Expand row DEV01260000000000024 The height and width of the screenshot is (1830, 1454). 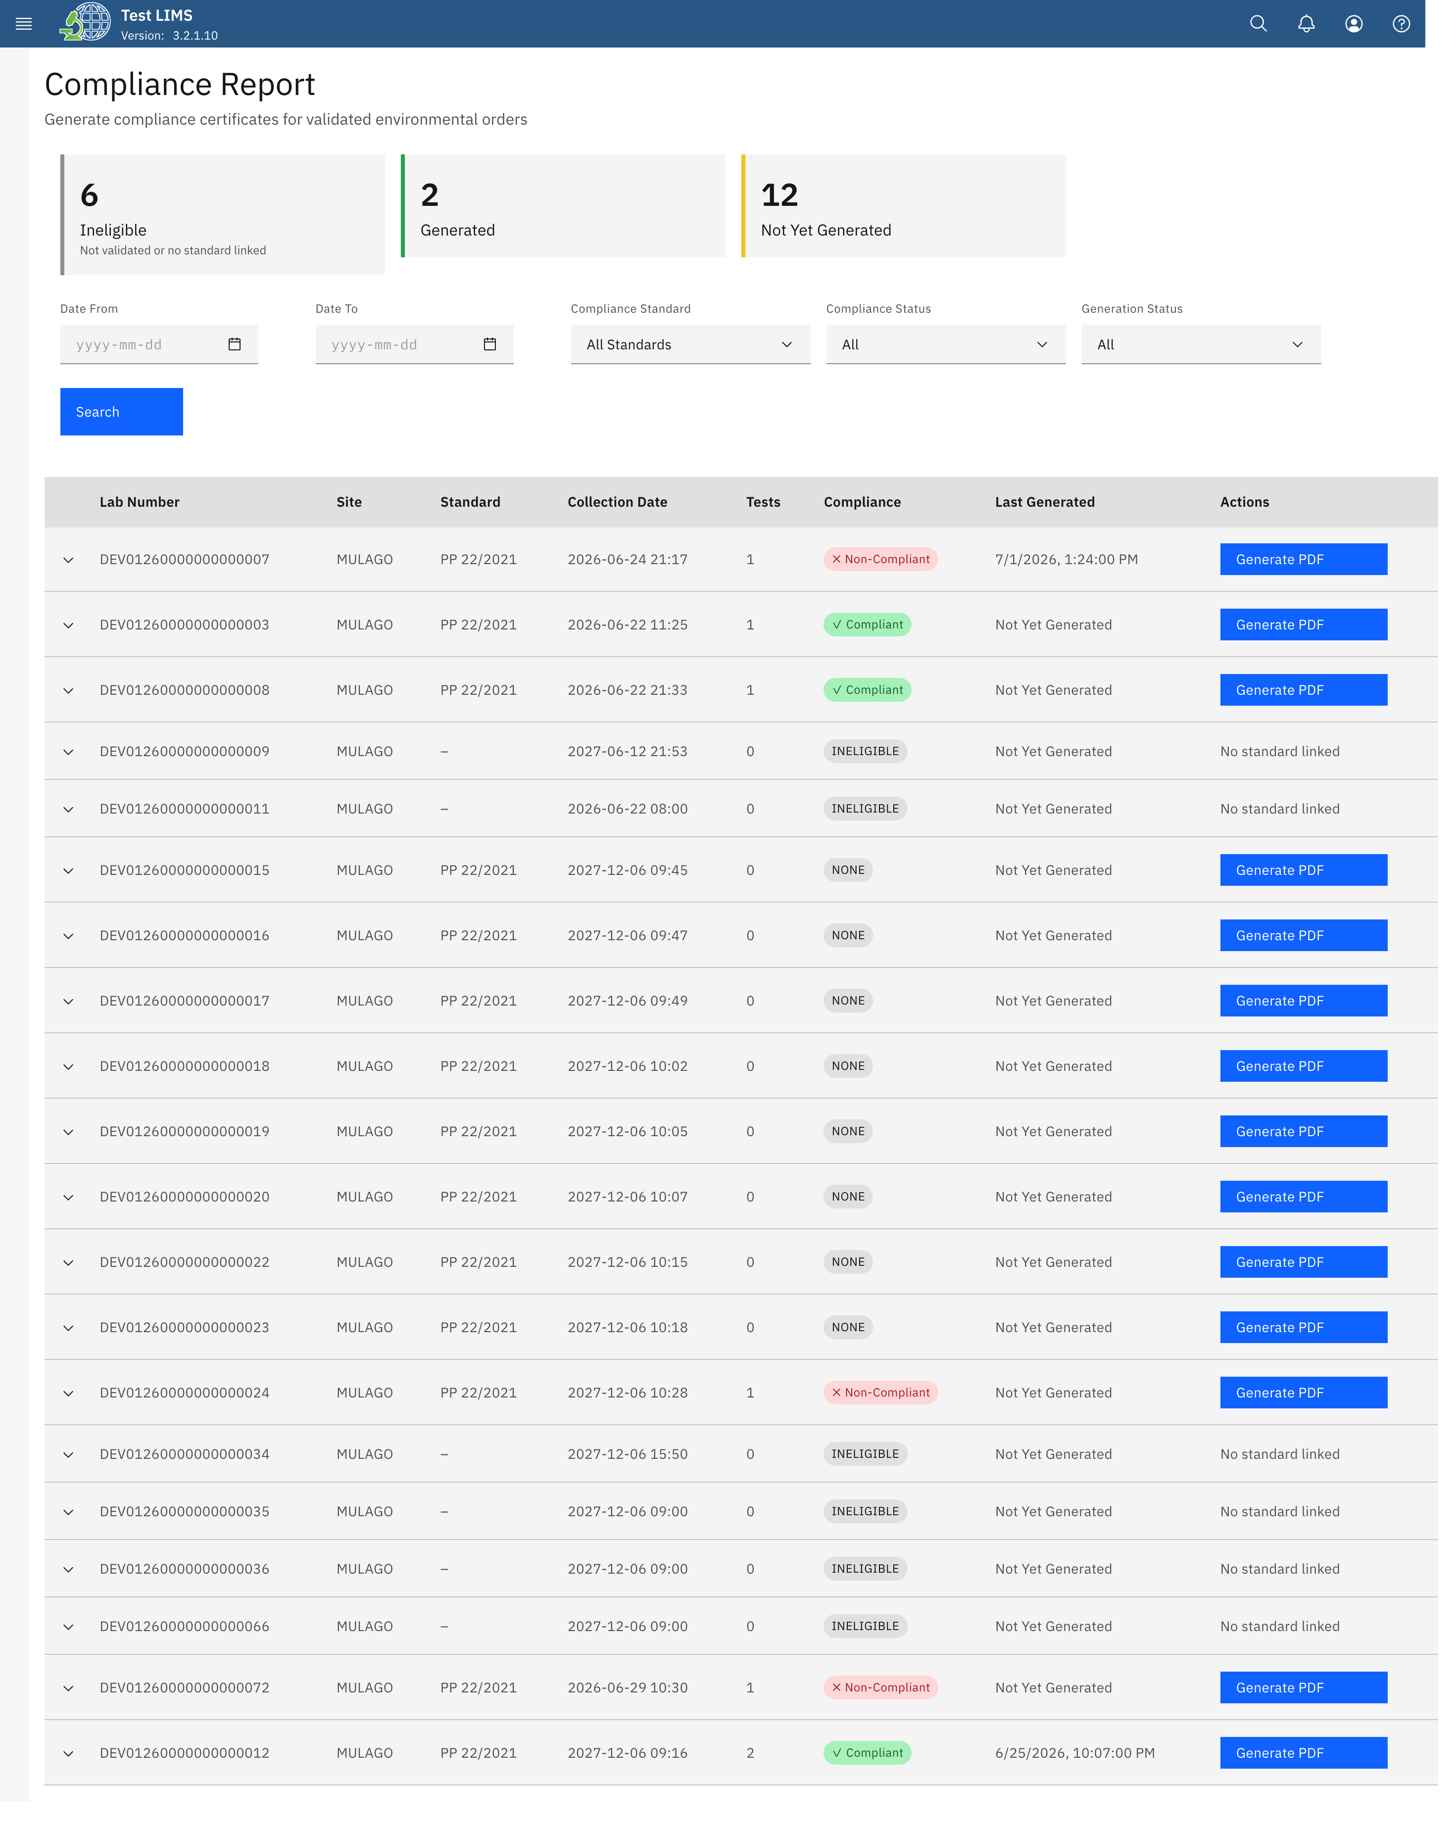69,1394
